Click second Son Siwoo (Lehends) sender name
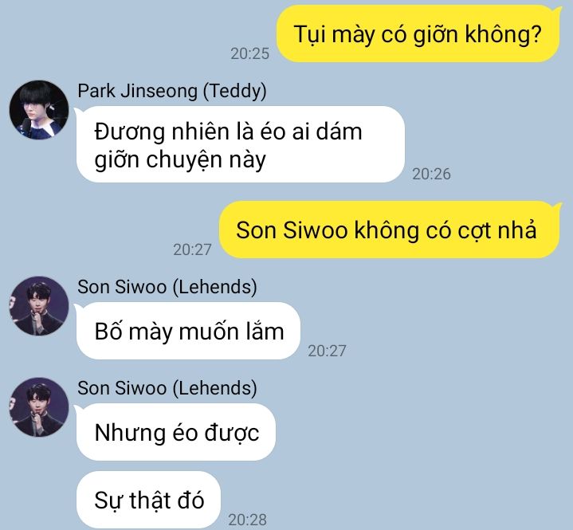The height and width of the screenshot is (530, 573). (167, 388)
